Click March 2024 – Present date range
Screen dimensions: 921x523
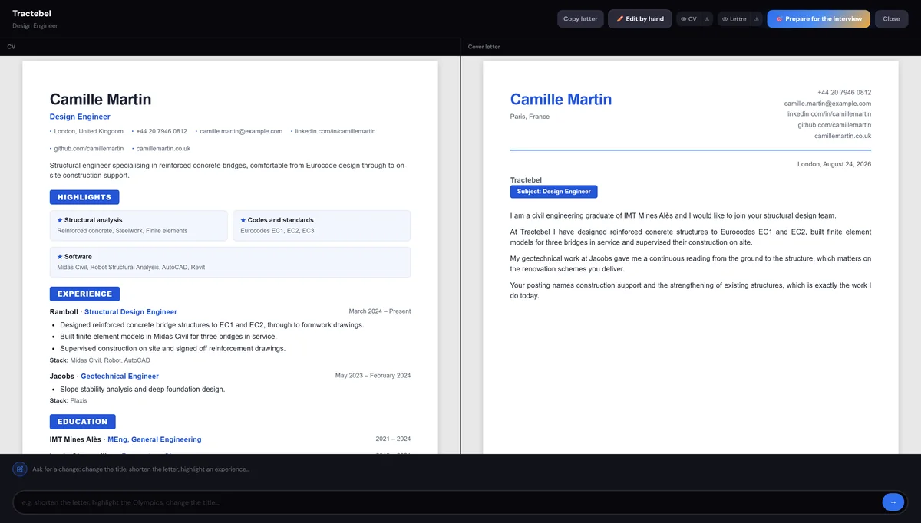pyautogui.click(x=380, y=311)
